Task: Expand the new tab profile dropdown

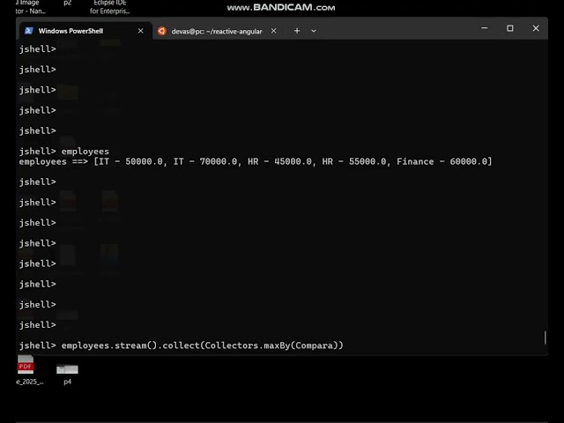Action: (314, 31)
